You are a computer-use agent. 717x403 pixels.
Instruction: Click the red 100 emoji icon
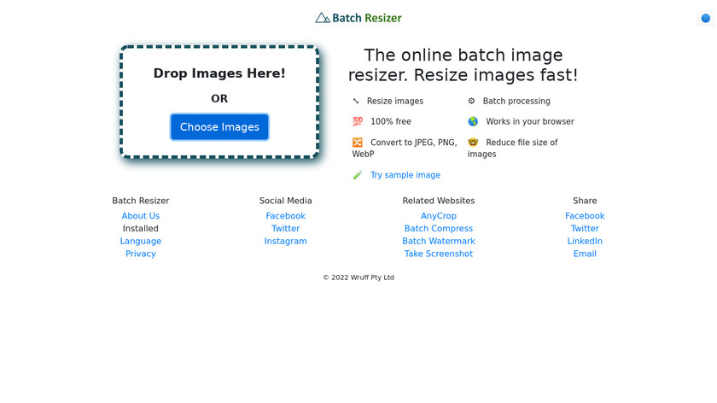pos(358,121)
